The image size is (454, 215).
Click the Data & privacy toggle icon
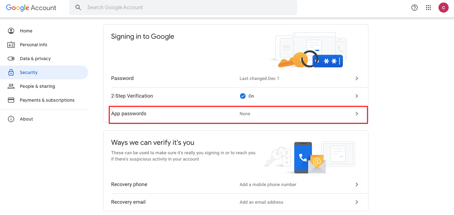tap(11, 59)
